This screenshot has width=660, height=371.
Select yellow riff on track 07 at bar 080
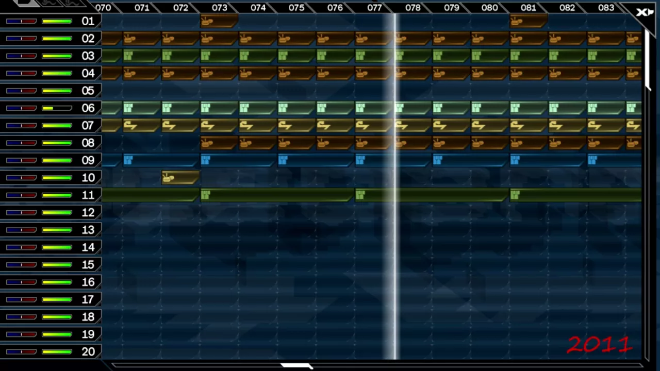click(490, 125)
